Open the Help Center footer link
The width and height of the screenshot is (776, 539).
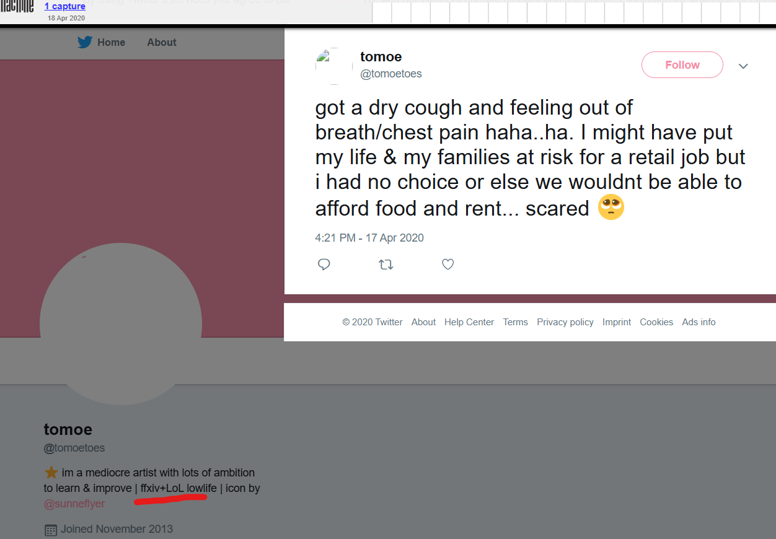tap(469, 322)
